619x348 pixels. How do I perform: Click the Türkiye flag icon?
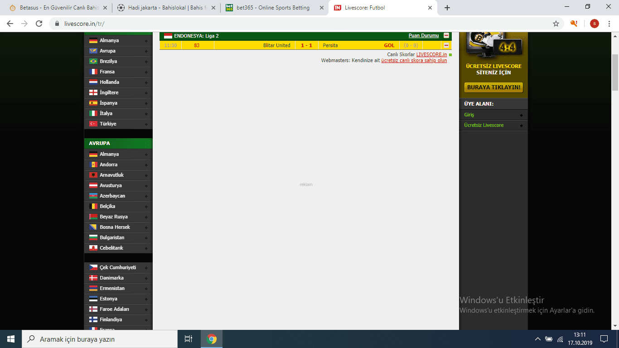coord(93,124)
